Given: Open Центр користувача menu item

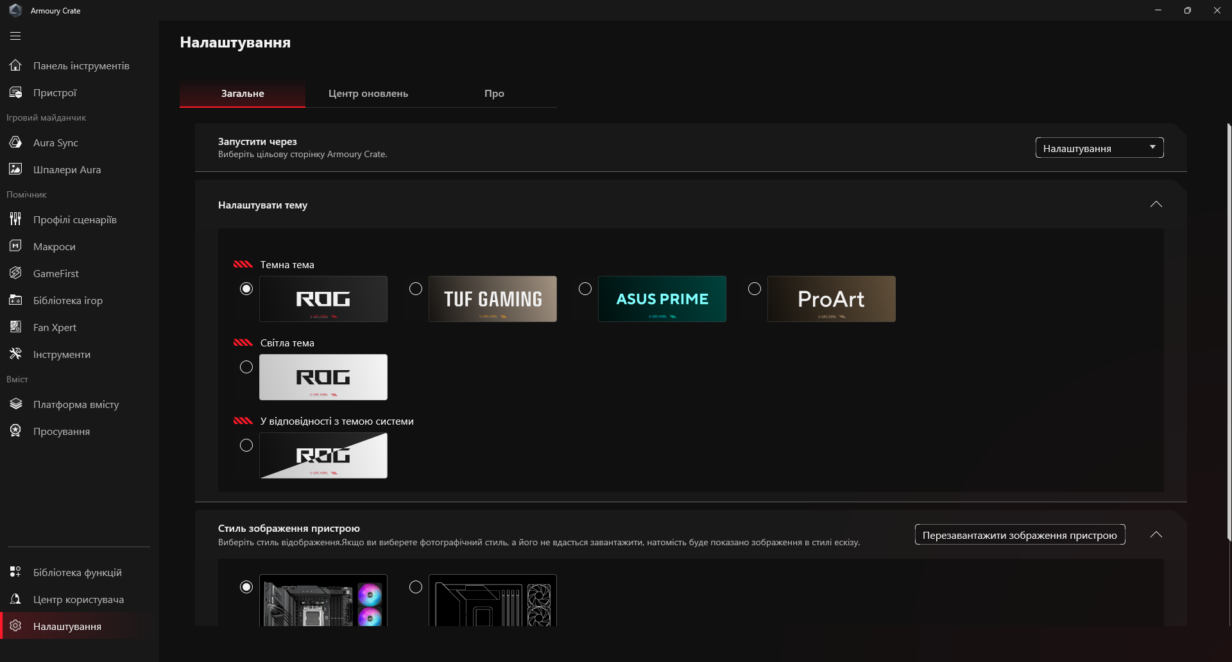Looking at the screenshot, I should point(80,599).
